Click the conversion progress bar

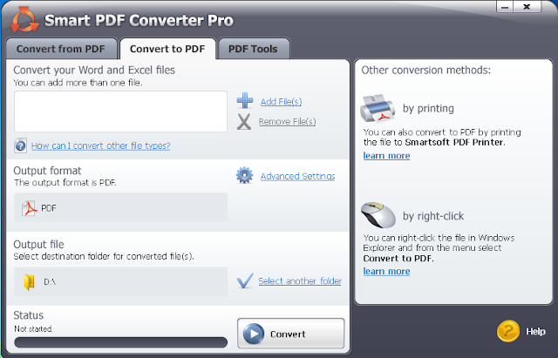pyautogui.click(x=120, y=342)
